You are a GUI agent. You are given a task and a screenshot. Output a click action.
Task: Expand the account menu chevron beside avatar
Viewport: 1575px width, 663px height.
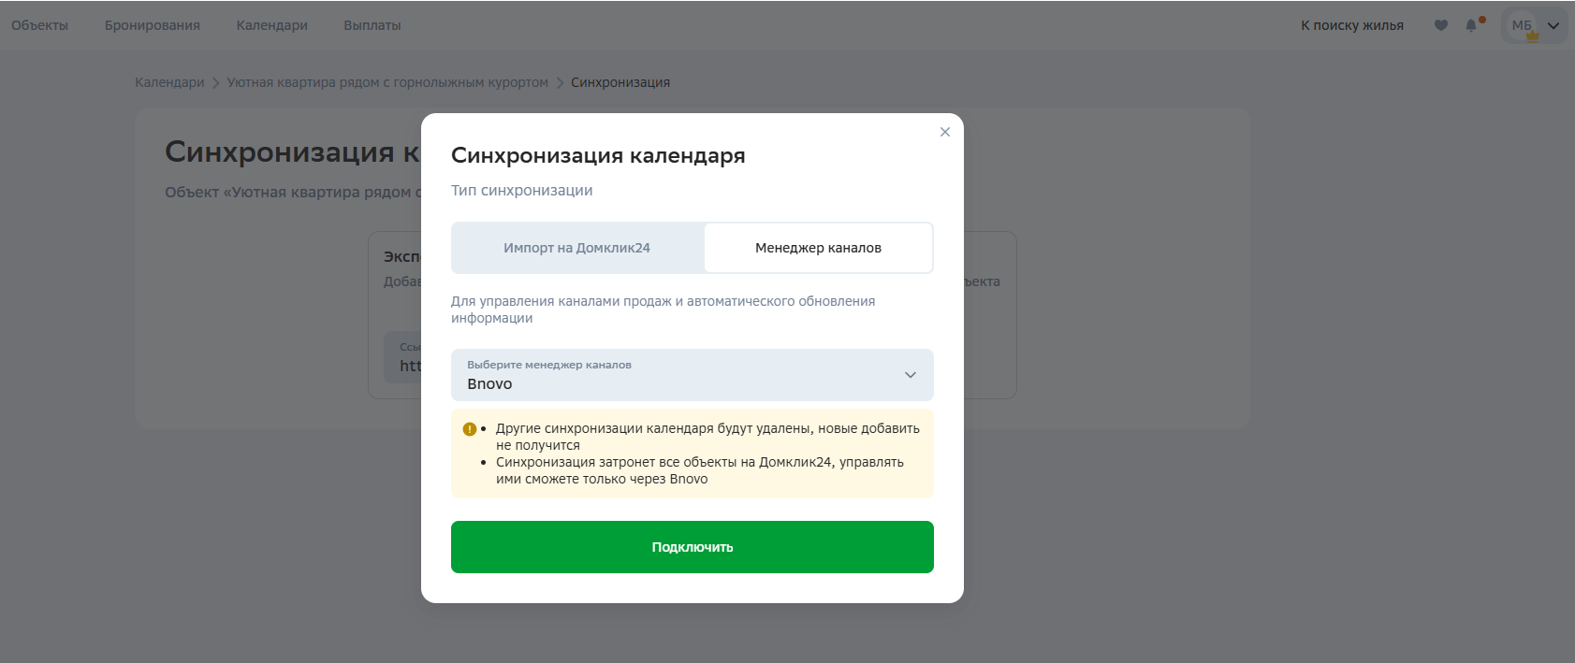(x=1553, y=25)
